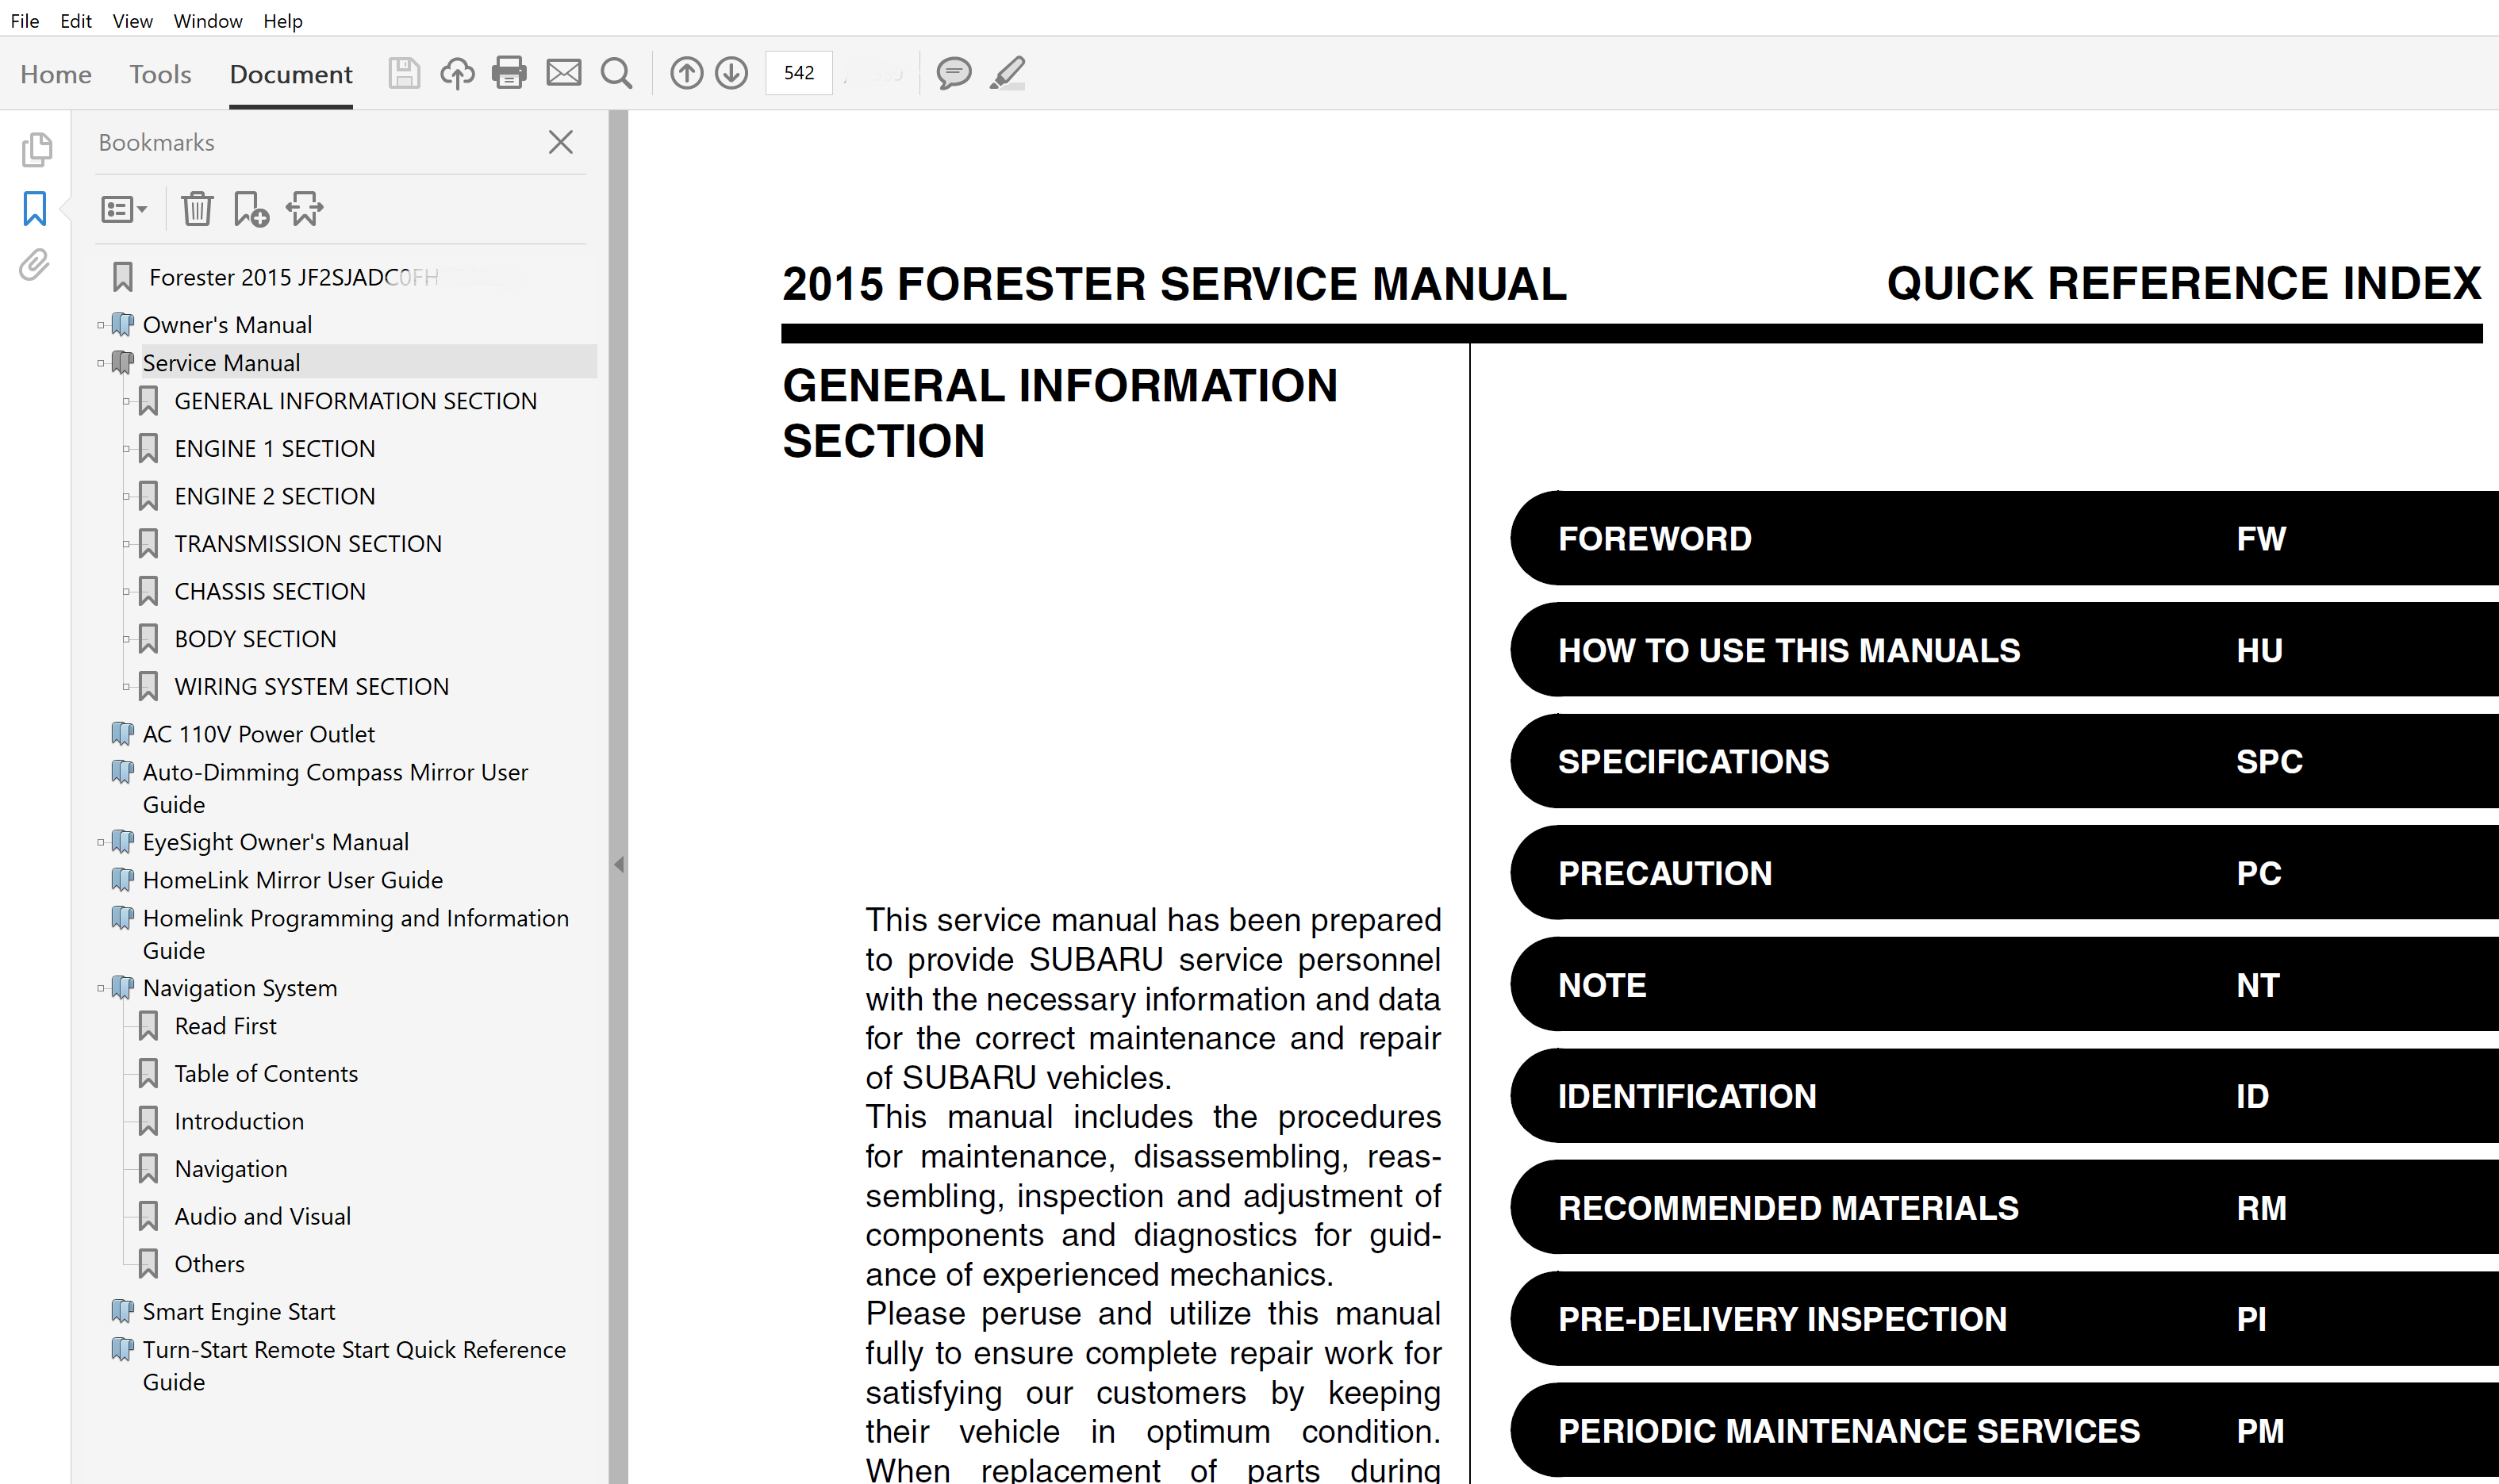Open the page thumbnails panel
Screen dimensions: 2499x1484
click(36, 150)
